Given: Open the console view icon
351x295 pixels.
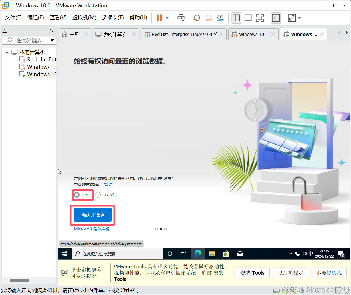Looking at the screenshot, I should [275, 18].
